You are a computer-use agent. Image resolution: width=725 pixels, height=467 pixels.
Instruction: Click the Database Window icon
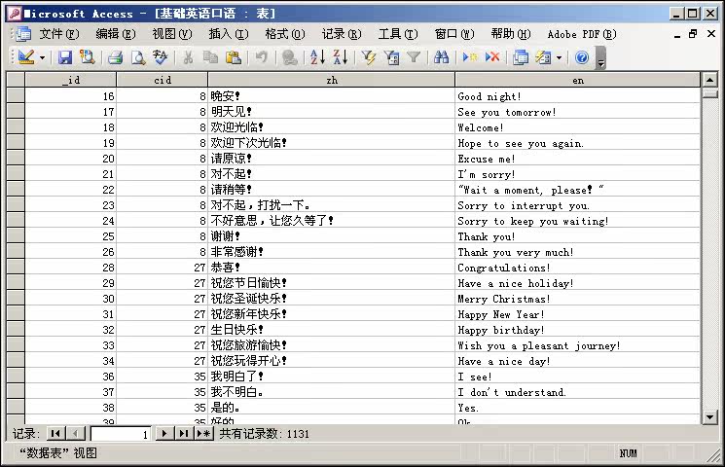(521, 57)
